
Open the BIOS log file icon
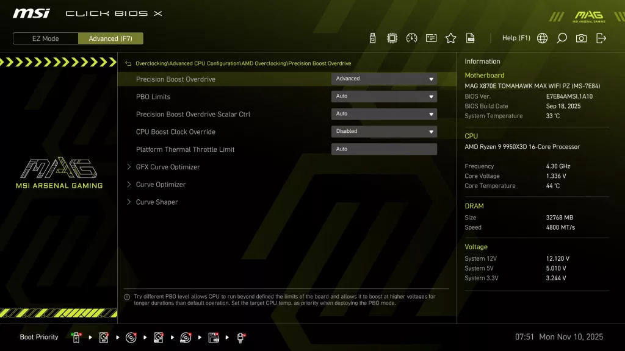(470, 37)
